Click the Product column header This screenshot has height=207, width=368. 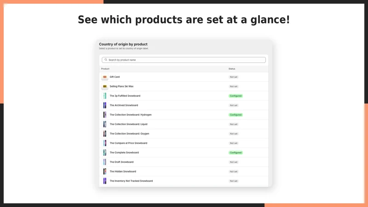(x=105, y=69)
